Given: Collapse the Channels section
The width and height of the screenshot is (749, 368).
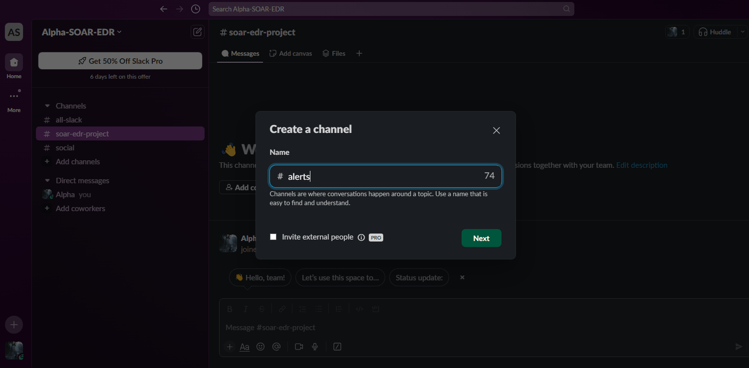Looking at the screenshot, I should coord(47,106).
